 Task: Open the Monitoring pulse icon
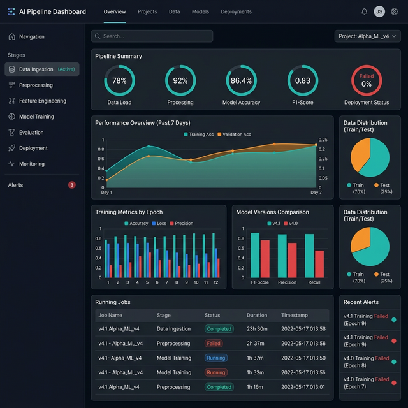click(x=12, y=164)
